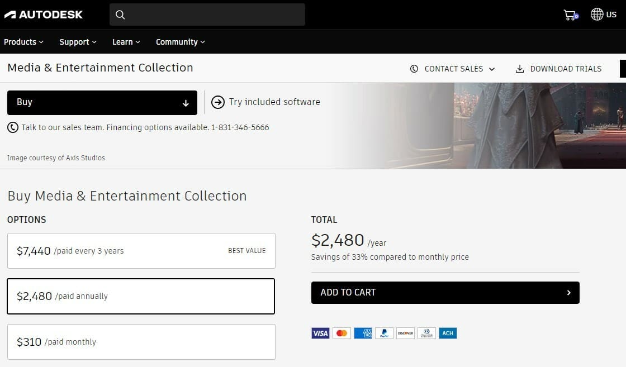
Task: Click the globe region icon
Action: coord(597,15)
